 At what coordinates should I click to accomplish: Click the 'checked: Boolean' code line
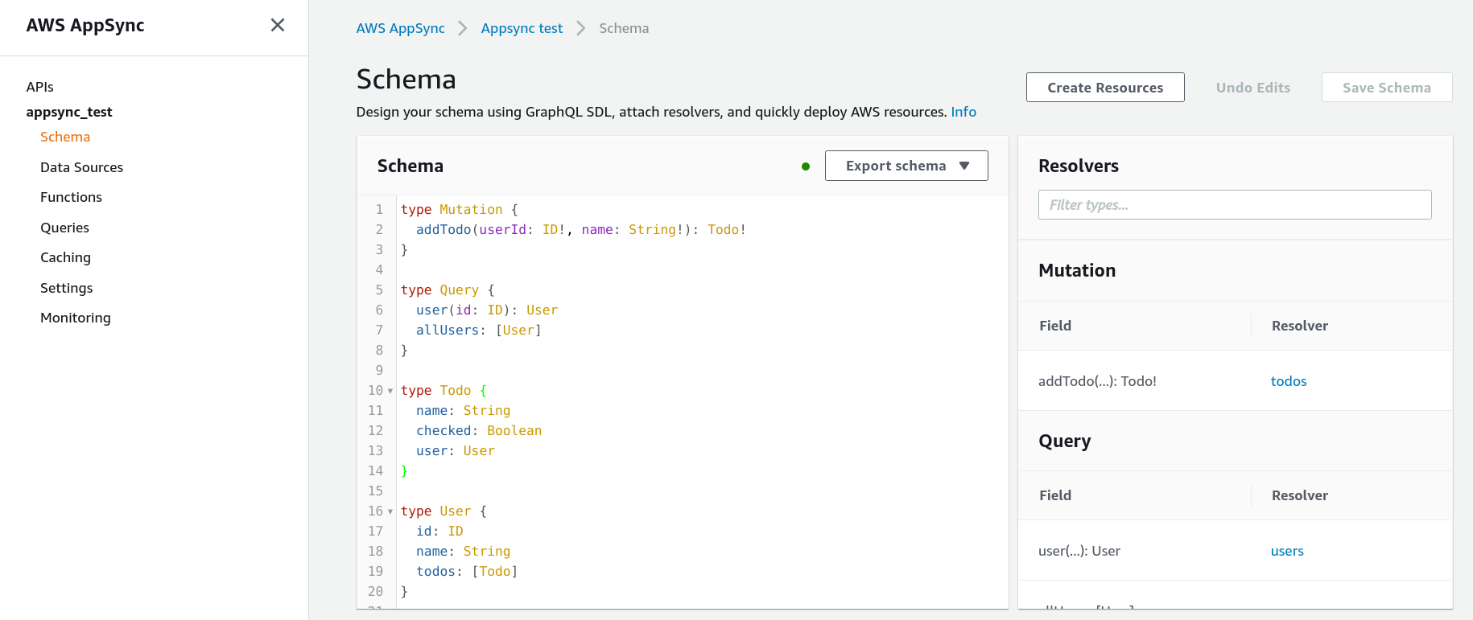pos(479,431)
